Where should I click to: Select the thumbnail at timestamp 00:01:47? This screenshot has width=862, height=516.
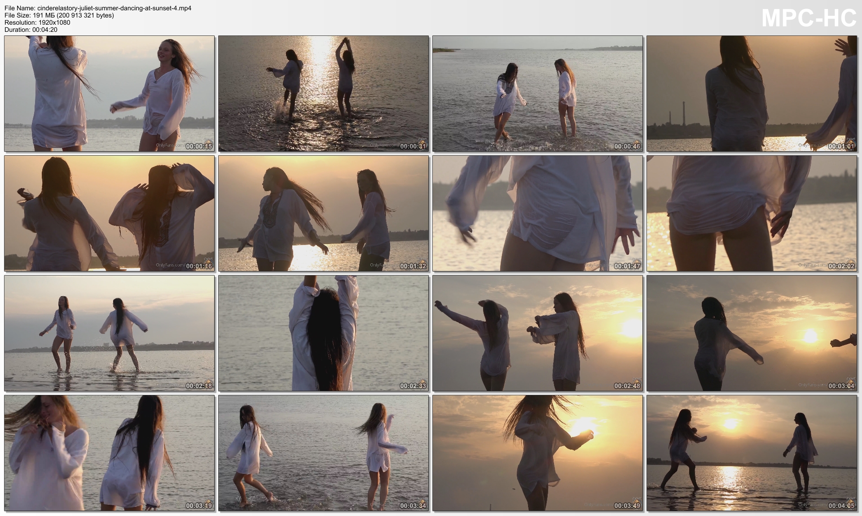[538, 214]
